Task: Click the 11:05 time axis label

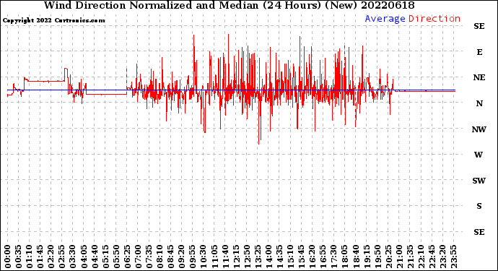Action: [214, 257]
